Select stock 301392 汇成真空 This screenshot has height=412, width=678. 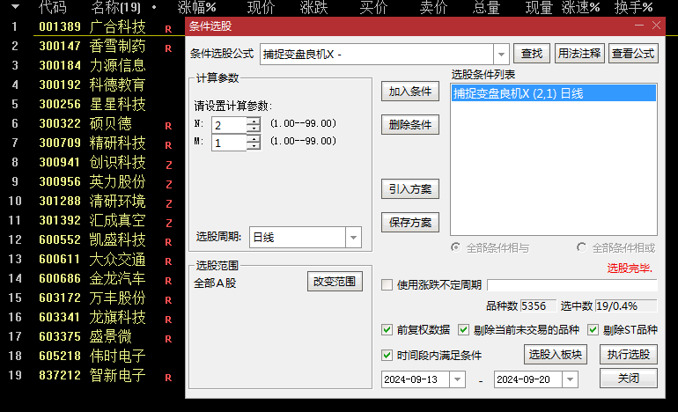point(92,220)
